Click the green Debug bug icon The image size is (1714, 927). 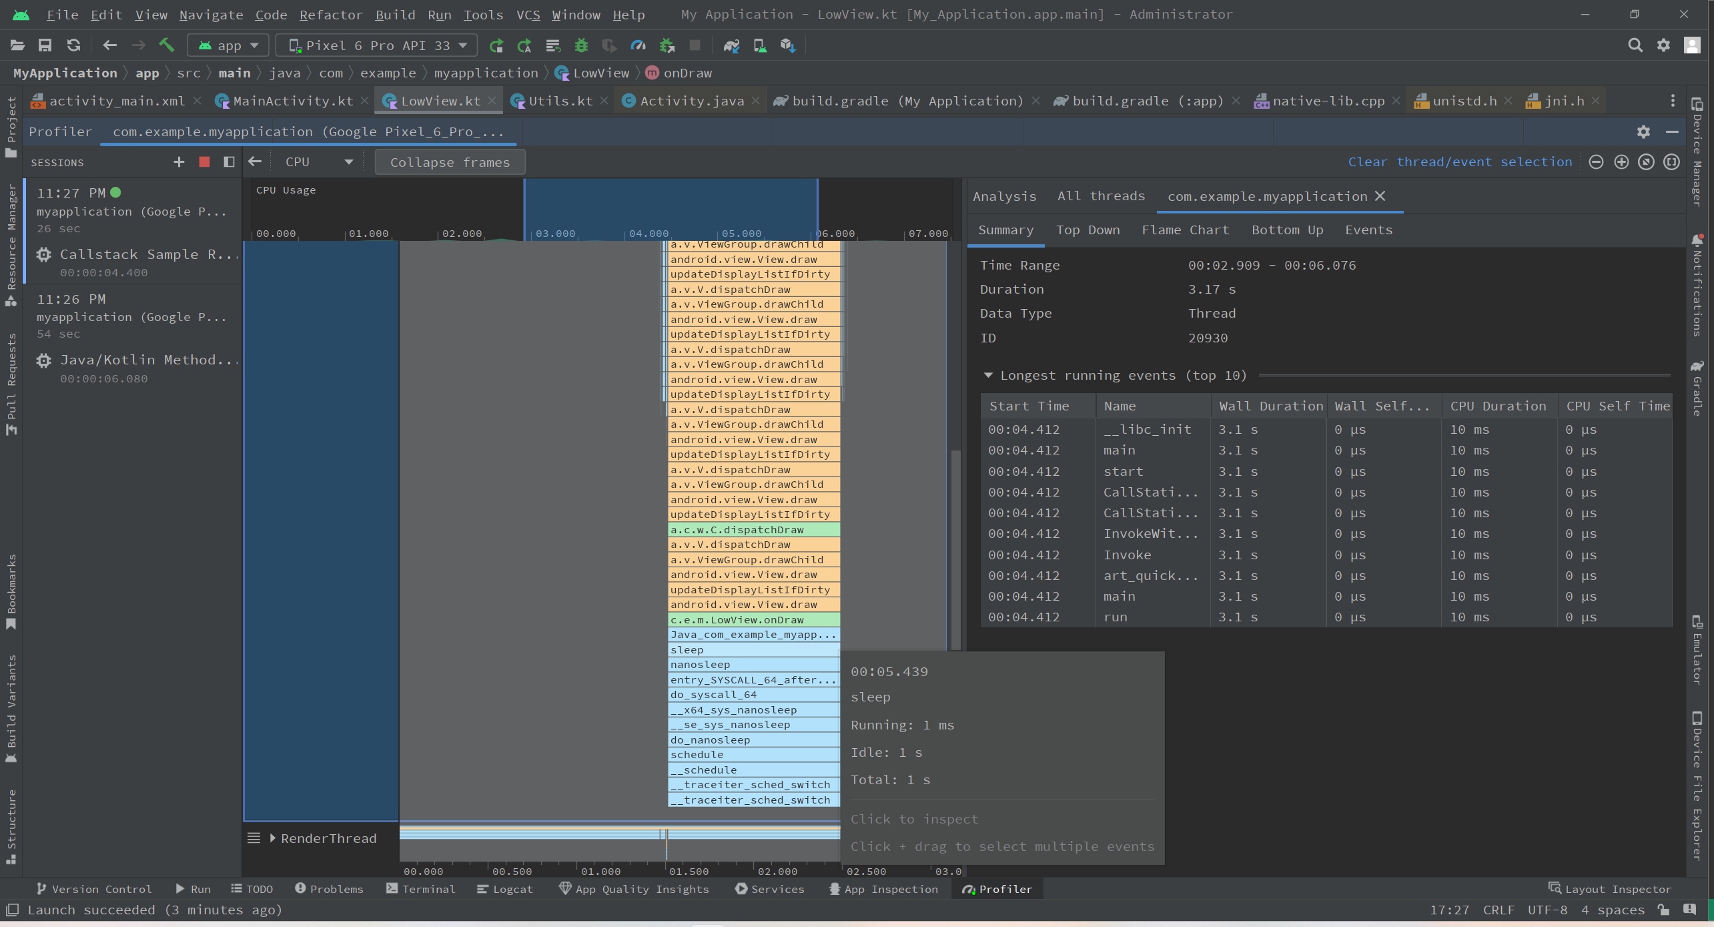[x=581, y=45]
